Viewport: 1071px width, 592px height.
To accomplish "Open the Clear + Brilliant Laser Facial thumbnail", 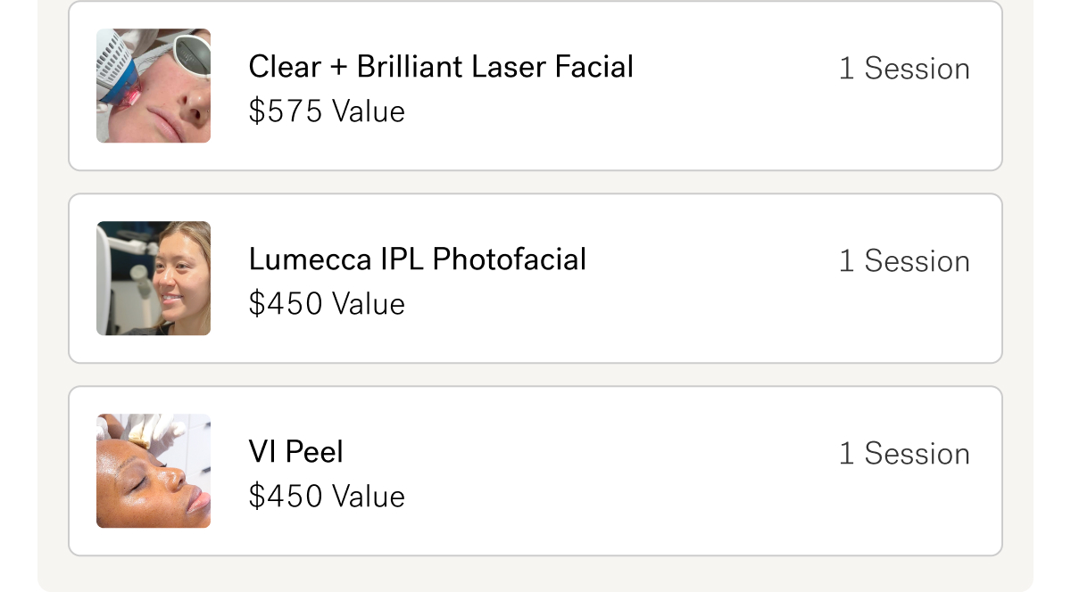I will pyautogui.click(x=154, y=86).
